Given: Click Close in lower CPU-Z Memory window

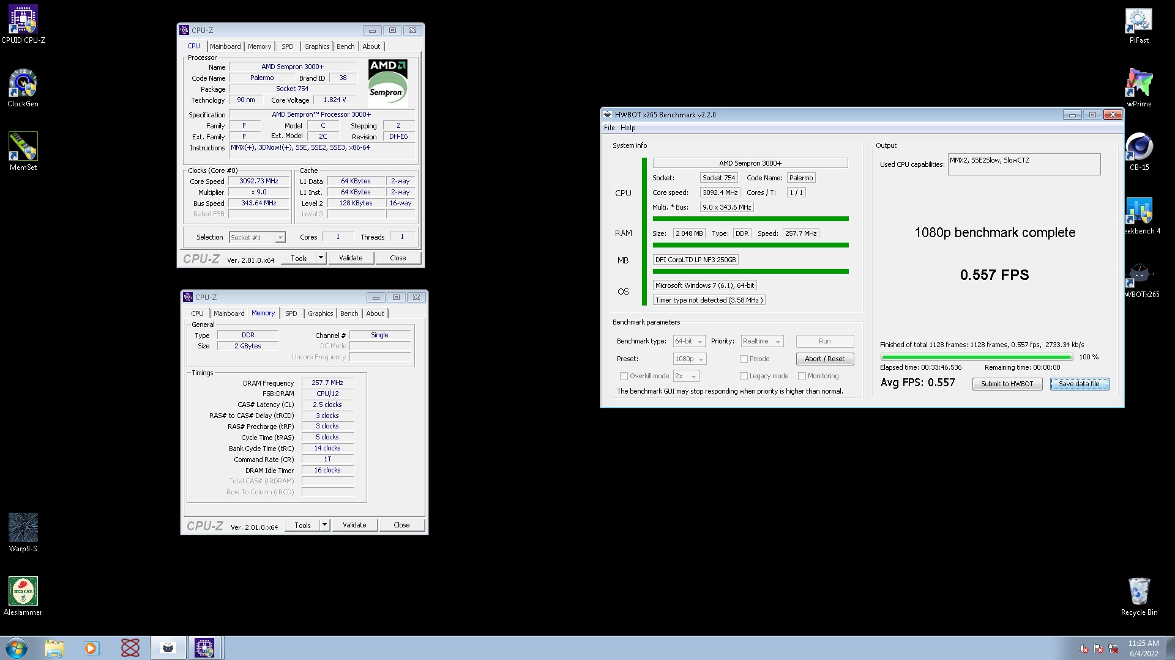Looking at the screenshot, I should coord(401,525).
